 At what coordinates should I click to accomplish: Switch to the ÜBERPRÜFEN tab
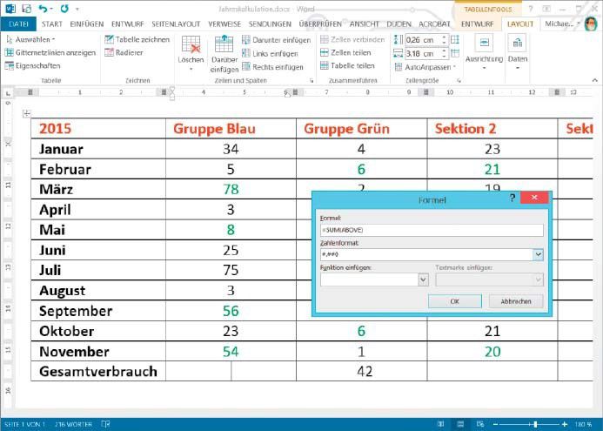pyautogui.click(x=320, y=24)
